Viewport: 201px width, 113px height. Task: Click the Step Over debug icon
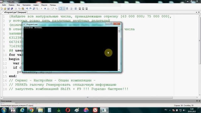point(56,8)
